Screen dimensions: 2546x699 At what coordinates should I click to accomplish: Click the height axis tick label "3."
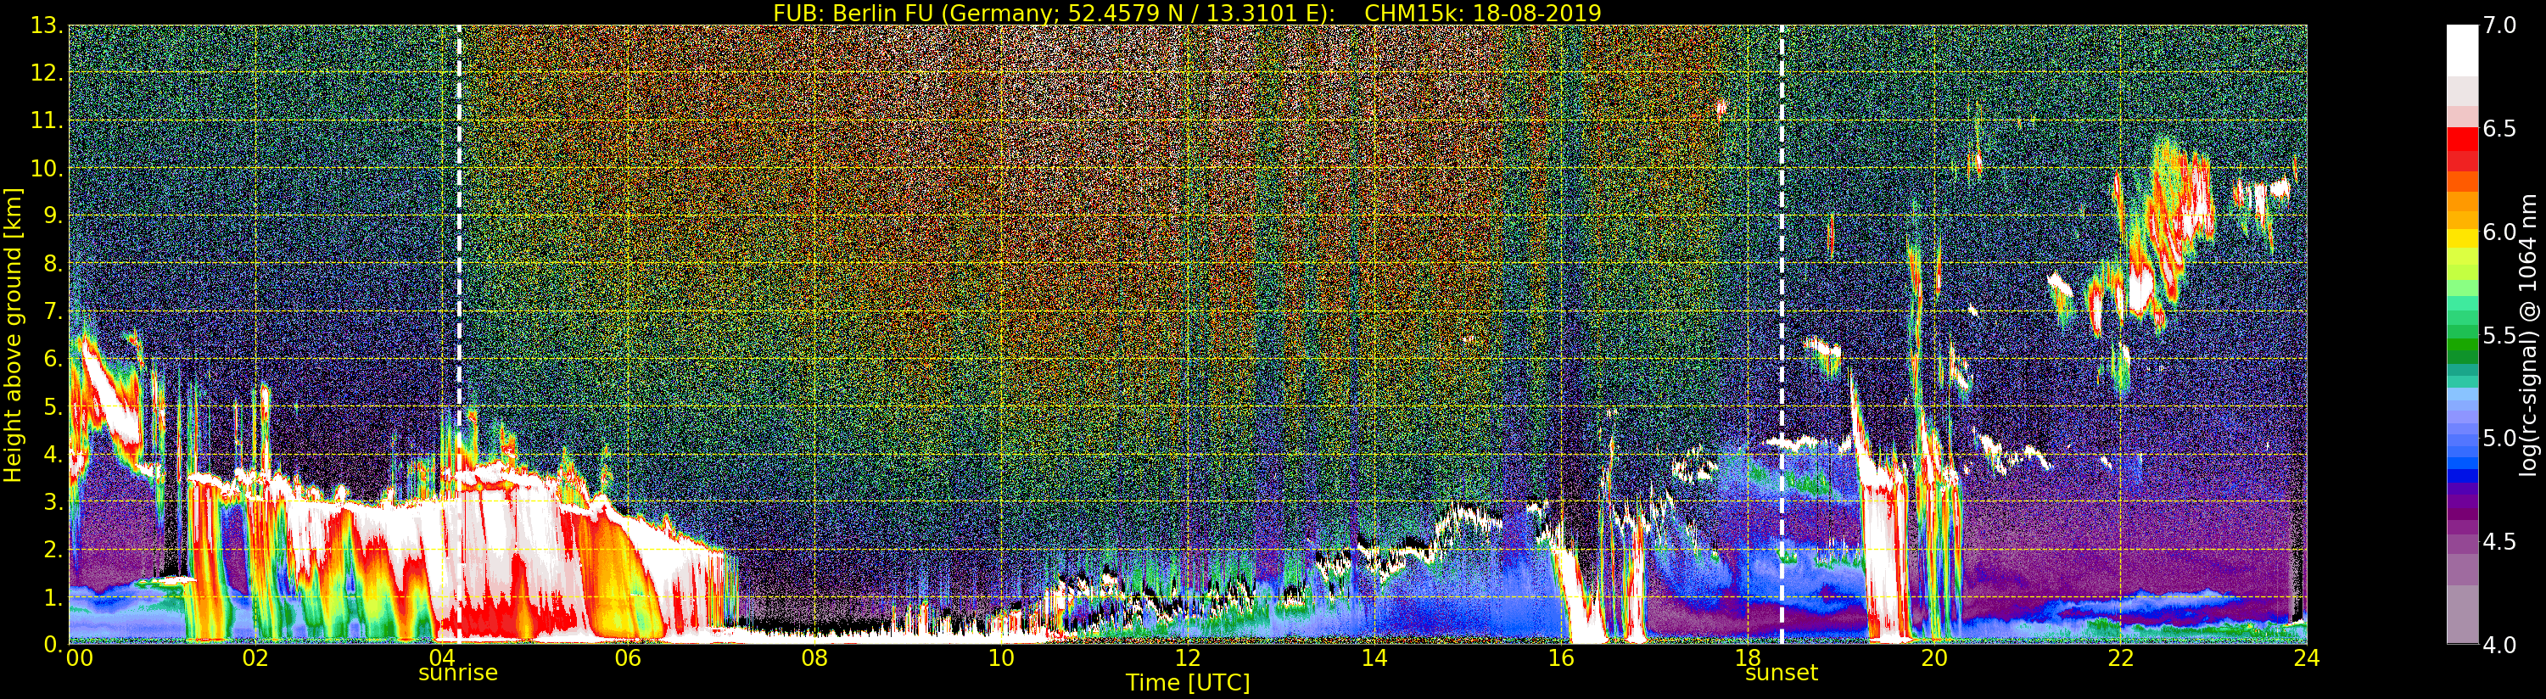tap(53, 502)
